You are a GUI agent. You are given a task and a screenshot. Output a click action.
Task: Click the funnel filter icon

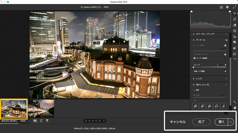point(47,121)
